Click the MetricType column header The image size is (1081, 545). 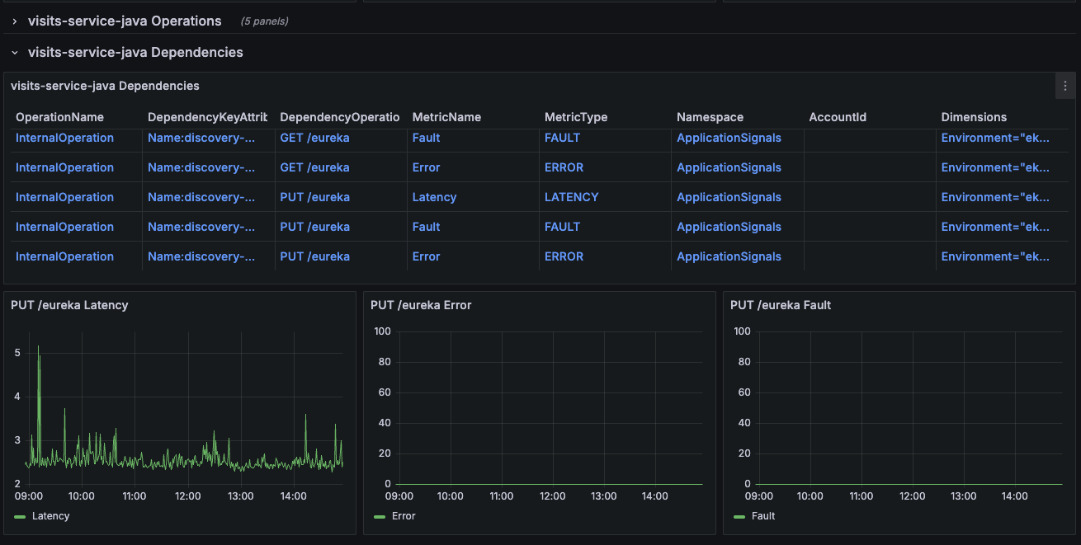point(576,117)
